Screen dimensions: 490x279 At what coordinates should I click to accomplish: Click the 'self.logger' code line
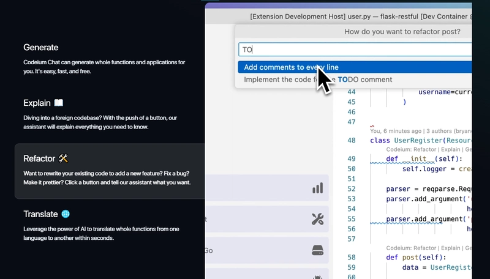click(x=437, y=169)
